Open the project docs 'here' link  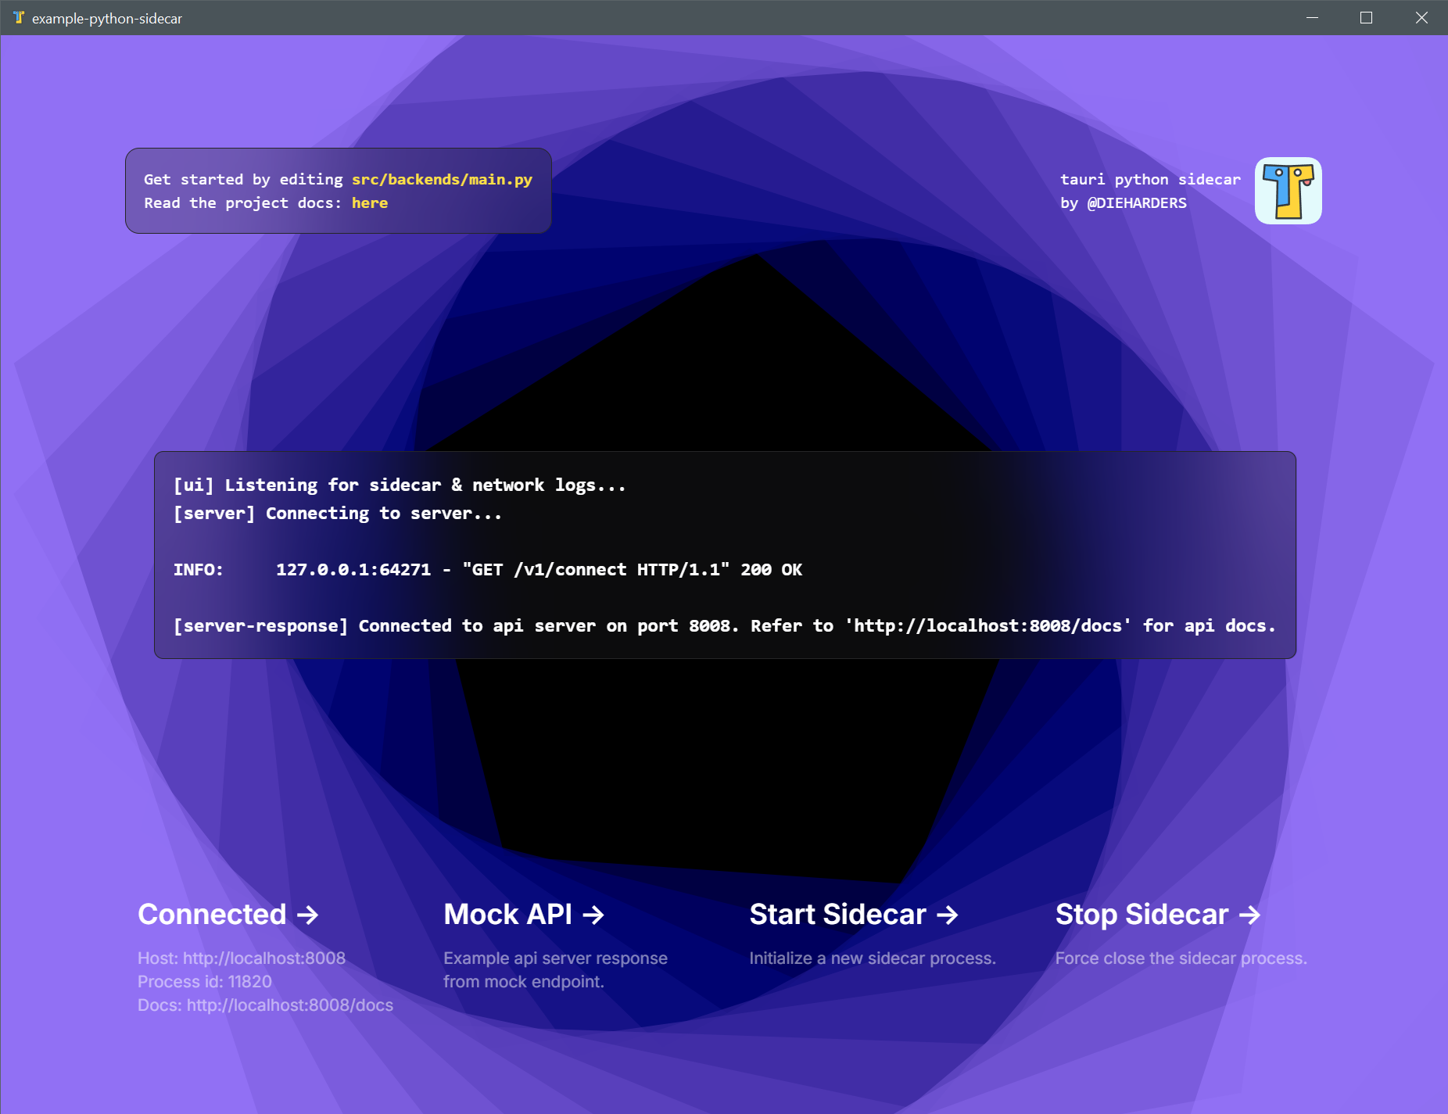(x=369, y=203)
